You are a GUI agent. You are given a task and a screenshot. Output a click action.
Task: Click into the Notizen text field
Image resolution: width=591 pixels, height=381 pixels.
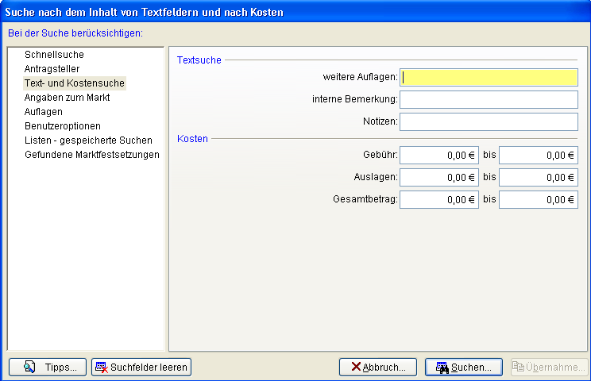click(489, 121)
